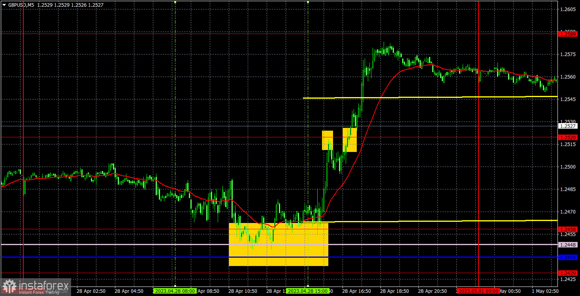This screenshot has height=296, width=580.
Task: Select the red 1.2520 price level label
Action: [x=568, y=137]
